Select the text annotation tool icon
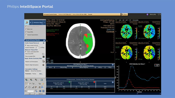175x98 pixels. (x=36, y=87)
